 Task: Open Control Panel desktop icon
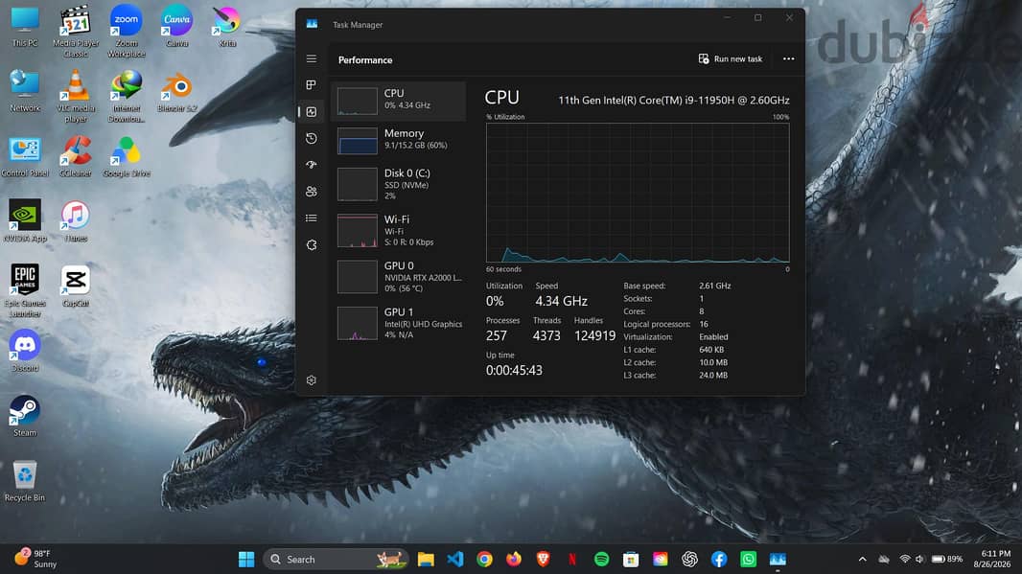point(25,157)
